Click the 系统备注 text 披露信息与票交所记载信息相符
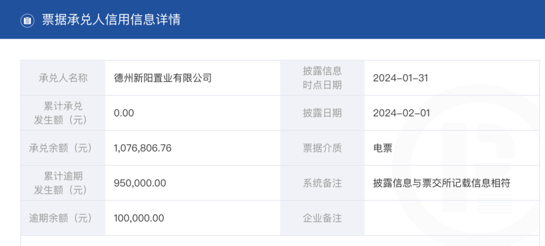 coord(442,183)
